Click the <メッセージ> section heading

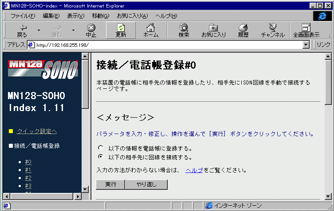(125, 117)
